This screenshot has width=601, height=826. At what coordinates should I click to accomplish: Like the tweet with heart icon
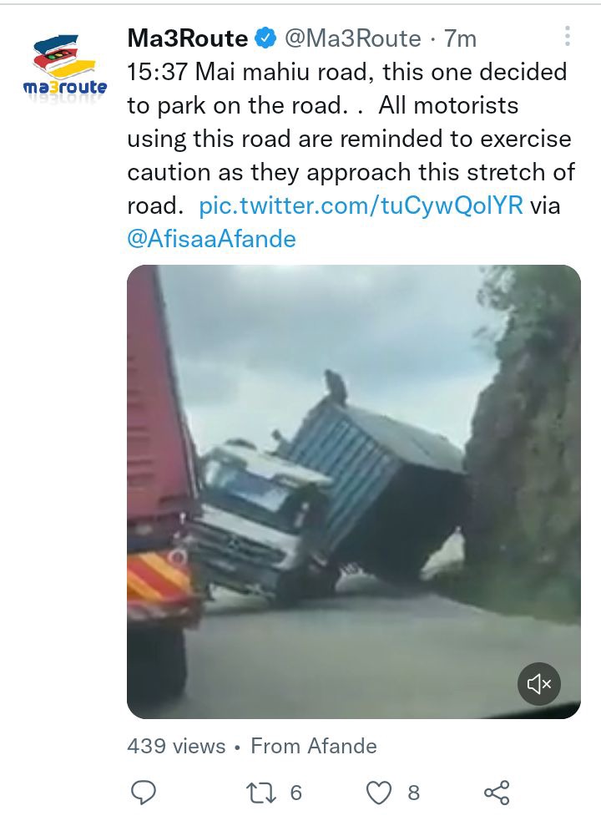click(378, 793)
